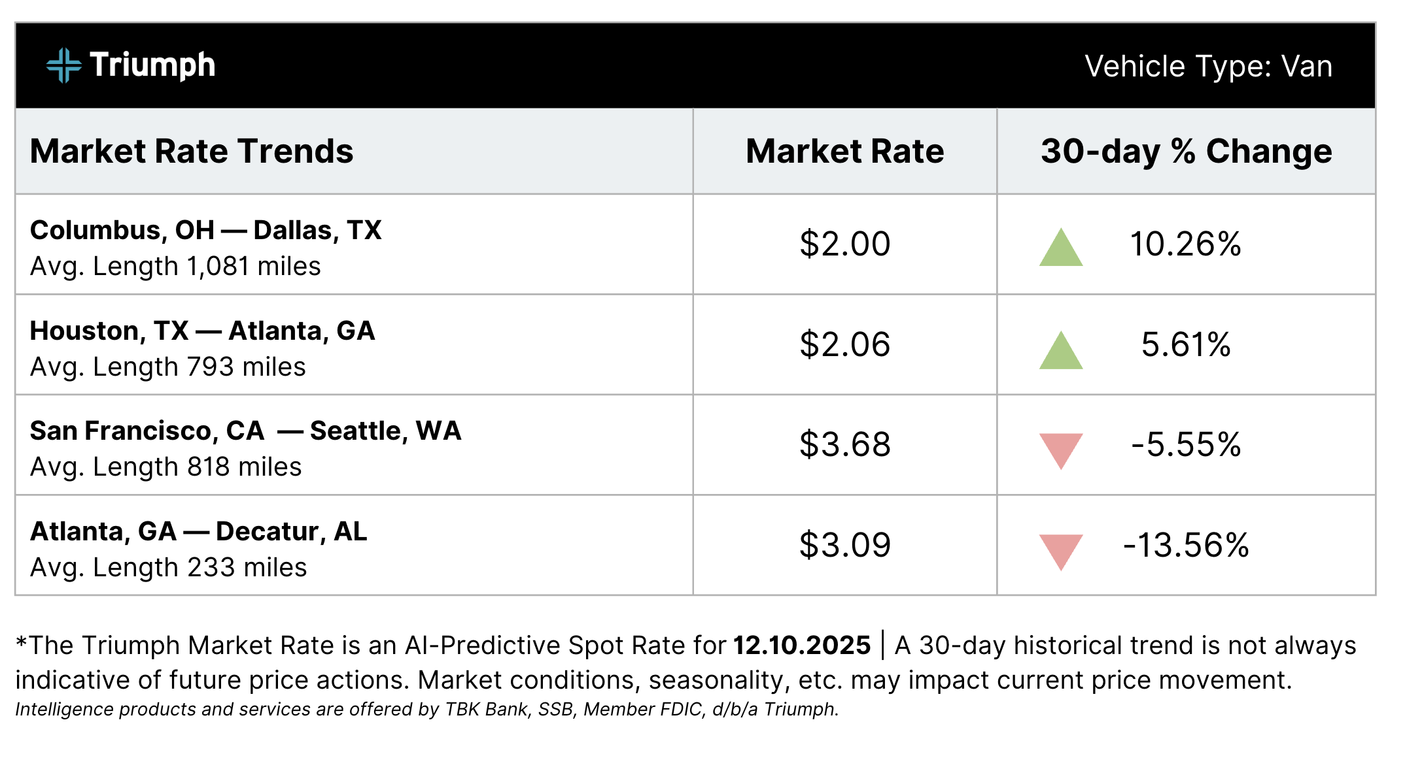Click the green up arrow for Columbus–Dallas

(1060, 248)
